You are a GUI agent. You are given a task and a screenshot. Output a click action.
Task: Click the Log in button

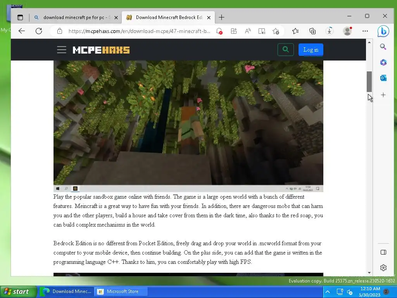coord(311,50)
